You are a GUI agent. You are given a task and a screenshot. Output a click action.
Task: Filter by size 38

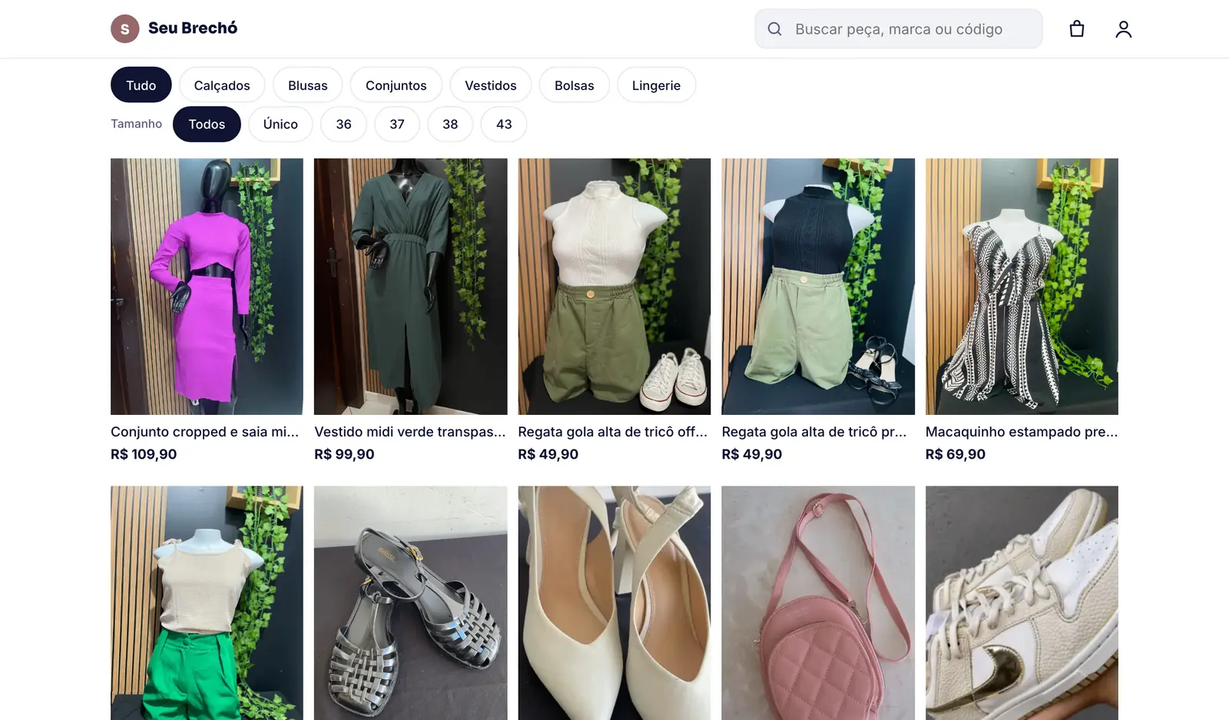[x=450, y=124]
